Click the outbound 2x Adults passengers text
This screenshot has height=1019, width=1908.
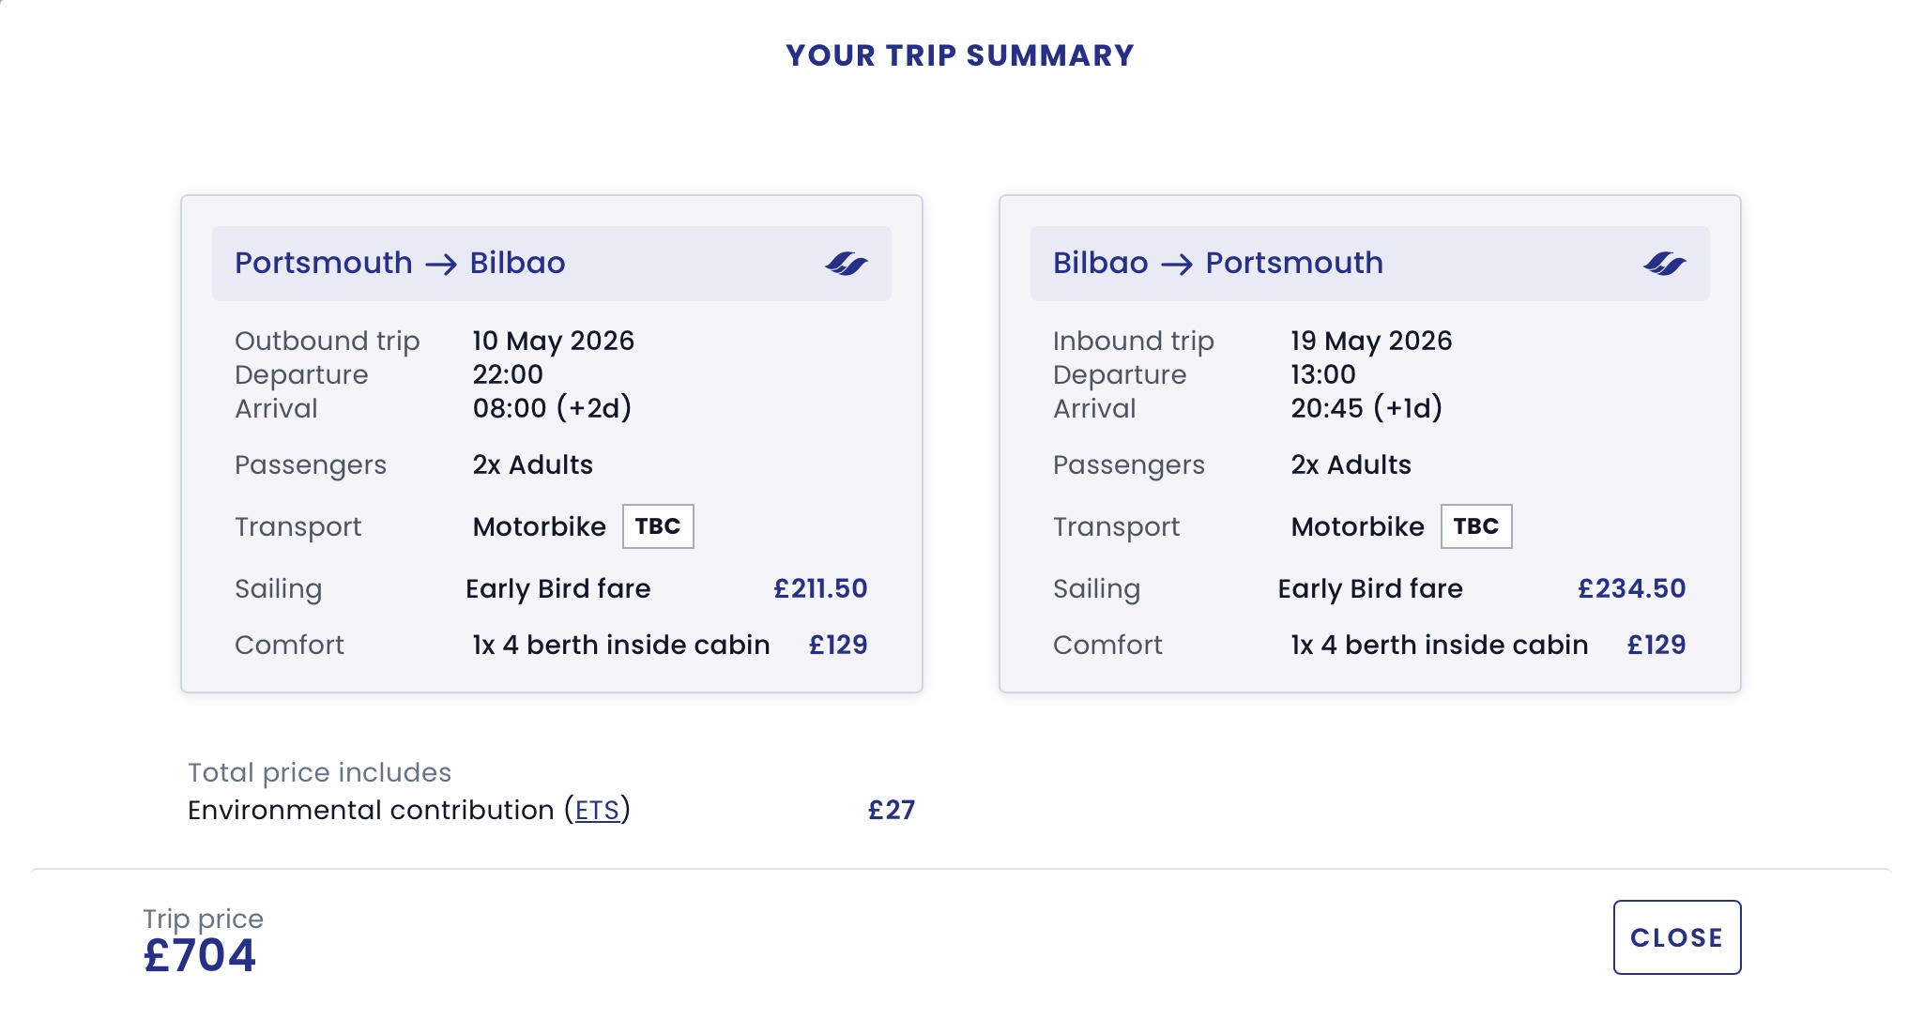coord(532,464)
